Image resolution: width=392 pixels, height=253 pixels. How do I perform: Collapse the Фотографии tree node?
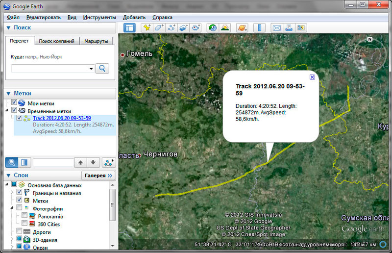12,208
